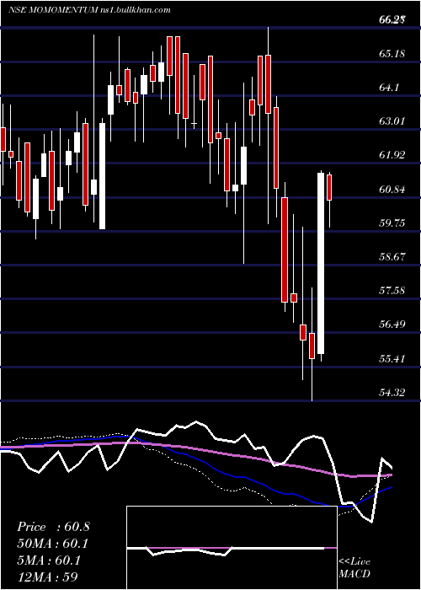Click the 12MA : 59 readout
The width and height of the screenshot is (421, 590).
point(48,577)
